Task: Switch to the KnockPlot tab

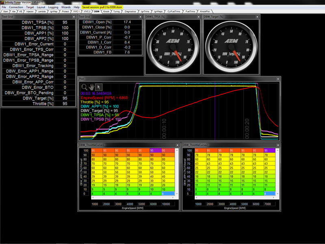Action: click(205, 11)
